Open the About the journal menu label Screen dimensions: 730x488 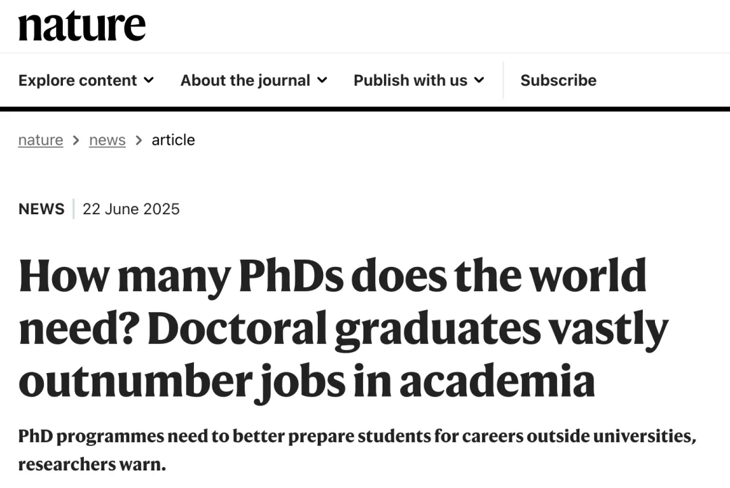245,80
